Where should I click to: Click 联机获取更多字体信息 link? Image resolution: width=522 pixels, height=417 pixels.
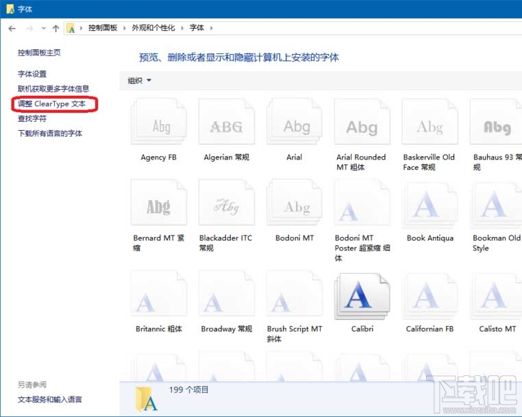point(53,88)
